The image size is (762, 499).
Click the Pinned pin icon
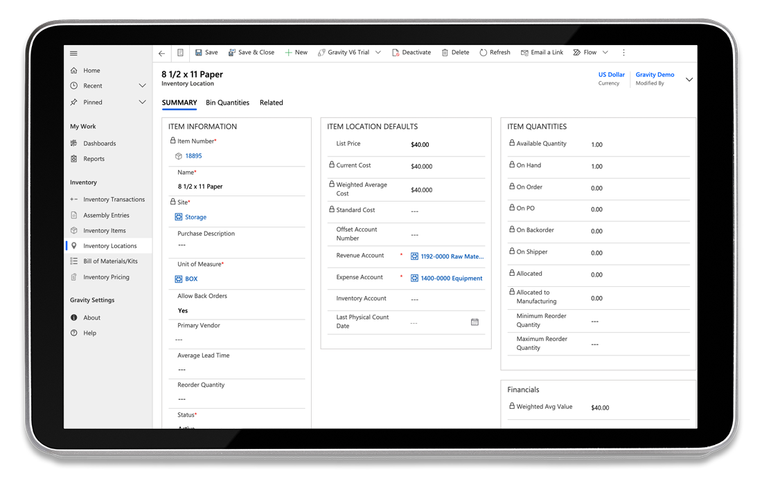tap(74, 102)
